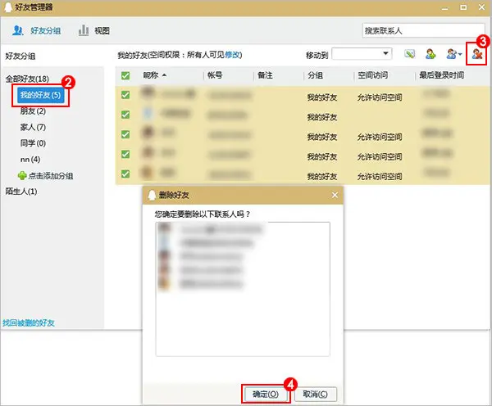The image size is (492, 406).
Task: Confirm deletion with 确定(O) button
Action: tap(266, 394)
